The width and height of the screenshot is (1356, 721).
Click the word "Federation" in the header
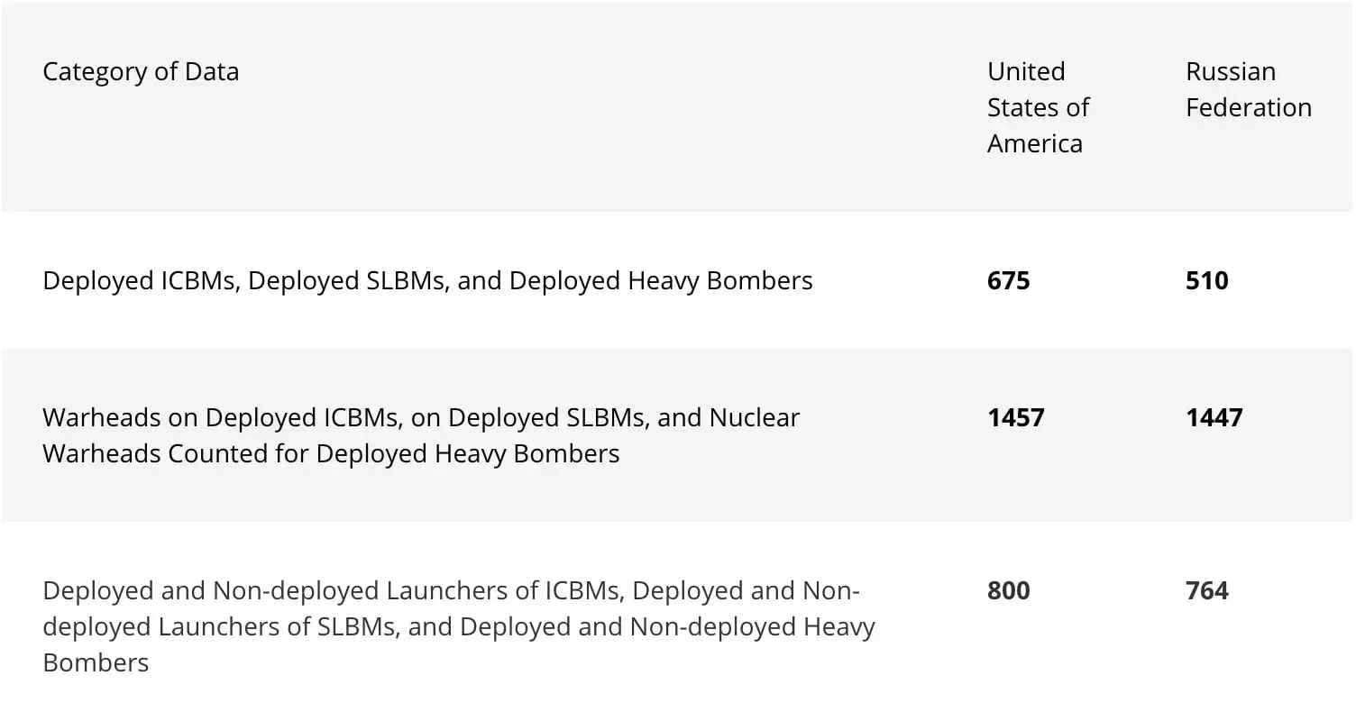[x=1248, y=107]
